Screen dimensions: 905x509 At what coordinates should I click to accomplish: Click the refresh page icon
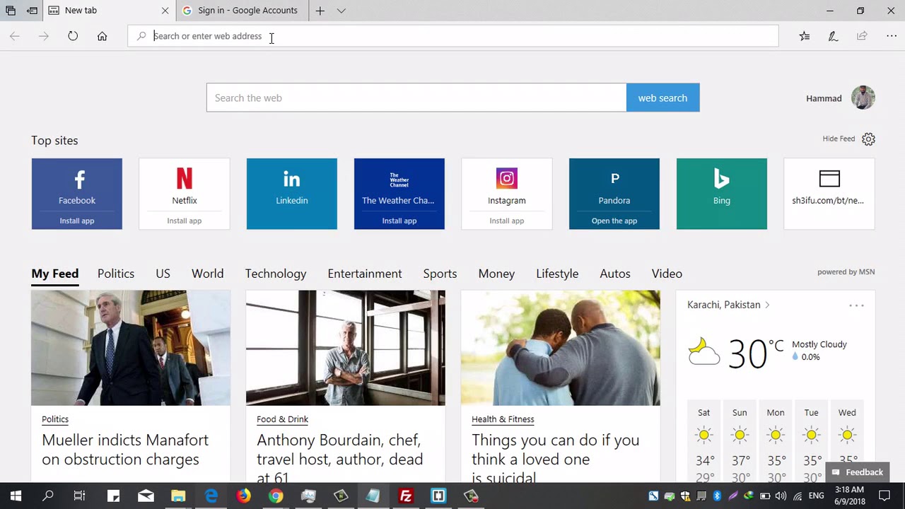coord(73,36)
